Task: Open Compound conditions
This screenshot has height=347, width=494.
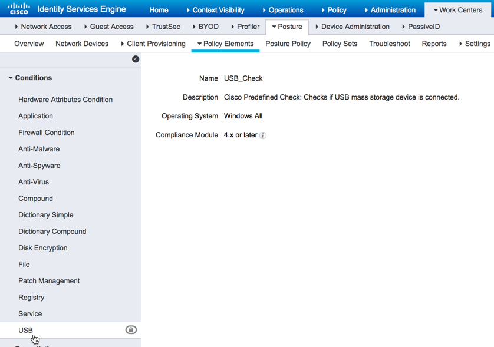Action: pyautogui.click(x=35, y=199)
